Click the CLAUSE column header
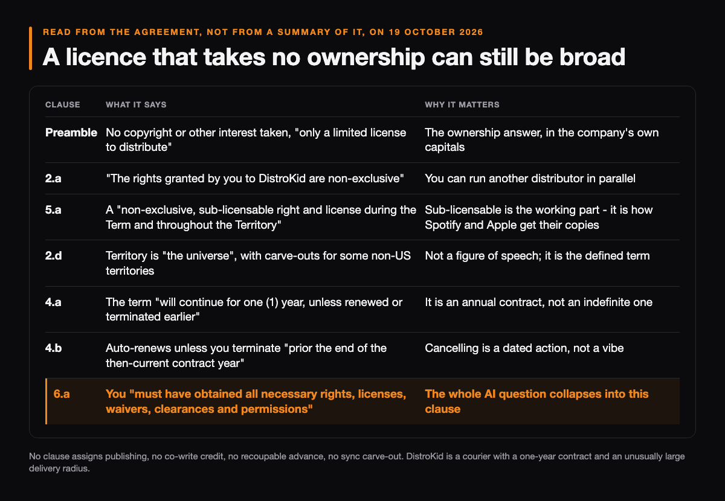The width and height of the screenshot is (725, 501). (x=63, y=104)
